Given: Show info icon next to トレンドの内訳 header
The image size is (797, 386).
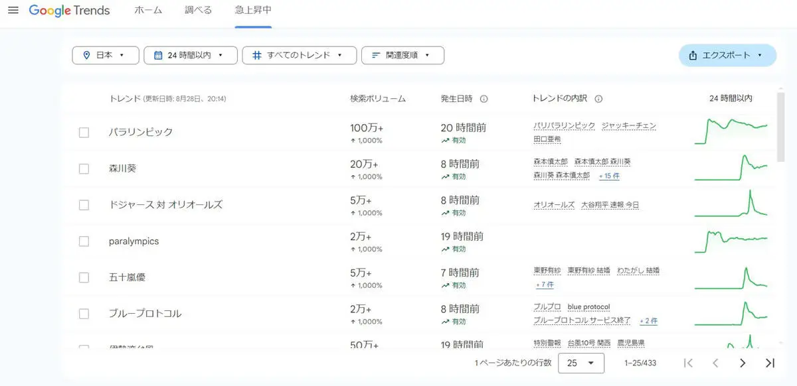Looking at the screenshot, I should click(x=598, y=99).
